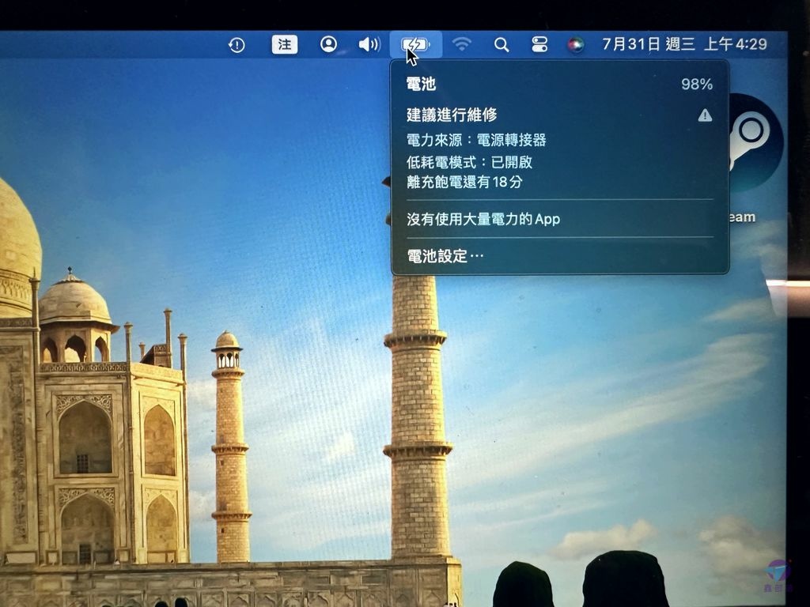Click the 電池 heading in the menu
810x607 pixels.
pos(421,84)
